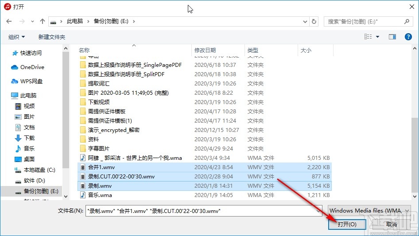Click navigation pane scroll up arrow
Screen dimensions: 419x236
[66, 49]
